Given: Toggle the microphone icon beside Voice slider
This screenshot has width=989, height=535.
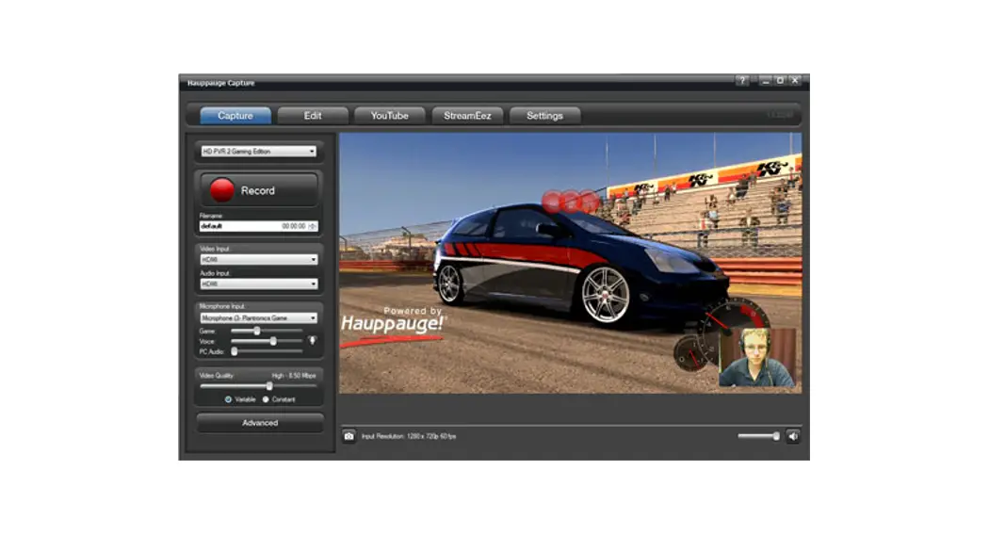Looking at the screenshot, I should click(312, 341).
